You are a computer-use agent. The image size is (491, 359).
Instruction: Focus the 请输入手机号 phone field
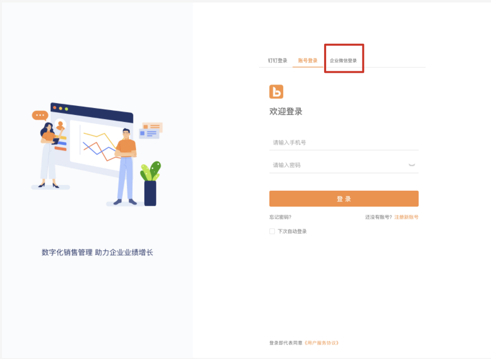click(344, 143)
